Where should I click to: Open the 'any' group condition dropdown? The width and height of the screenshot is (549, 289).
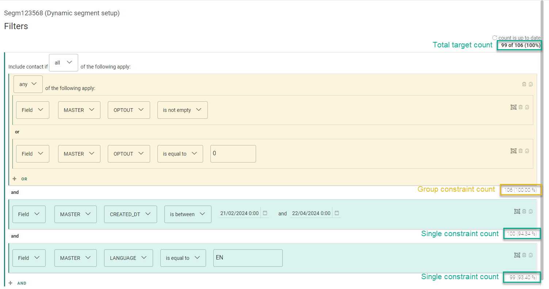click(28, 84)
